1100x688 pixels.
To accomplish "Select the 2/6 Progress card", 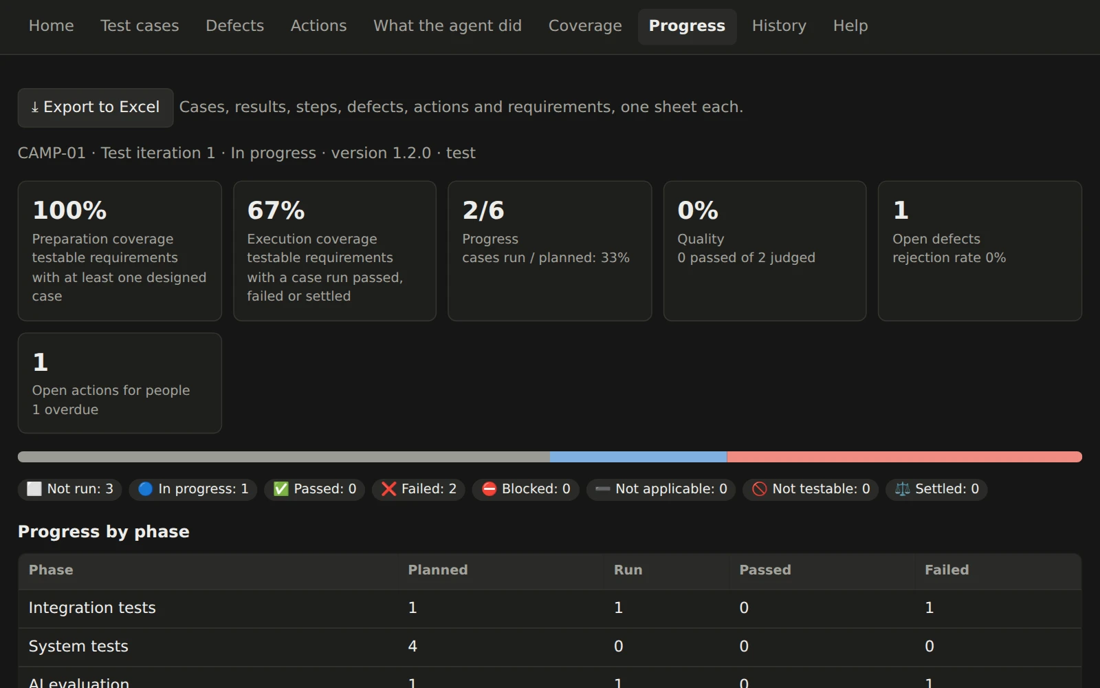I will click(x=550, y=251).
